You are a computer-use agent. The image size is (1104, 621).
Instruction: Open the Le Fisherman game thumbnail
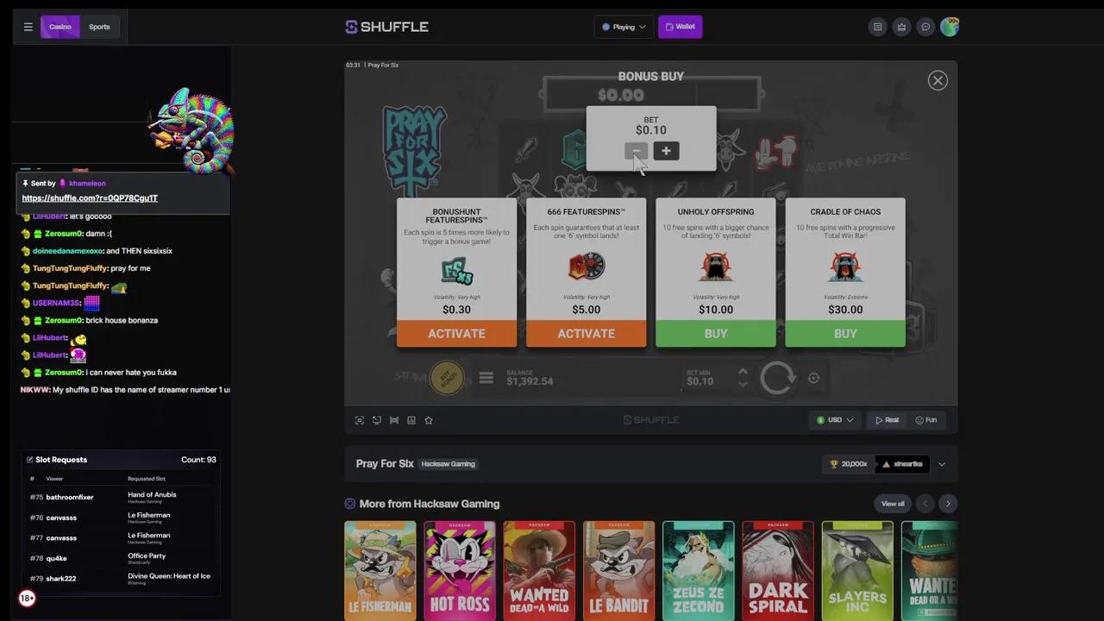pos(380,570)
